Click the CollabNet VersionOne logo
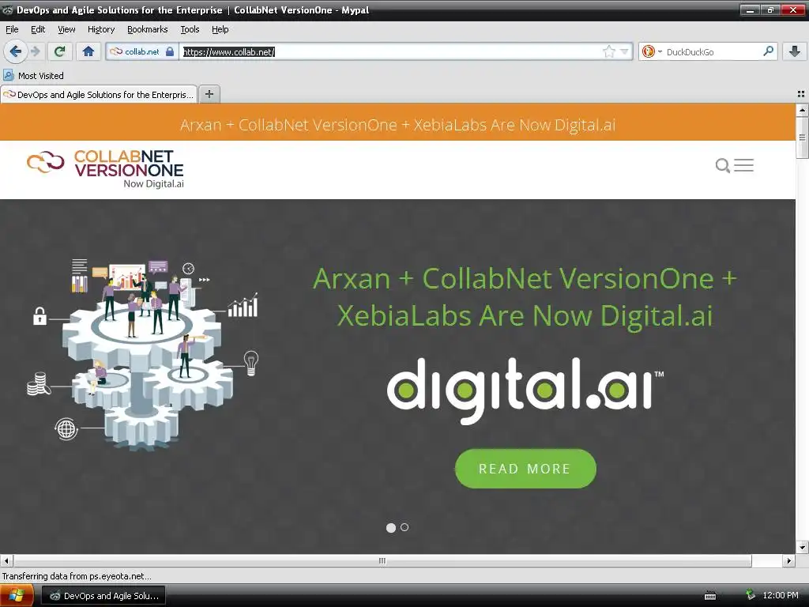This screenshot has width=809, height=607. pyautogui.click(x=105, y=169)
